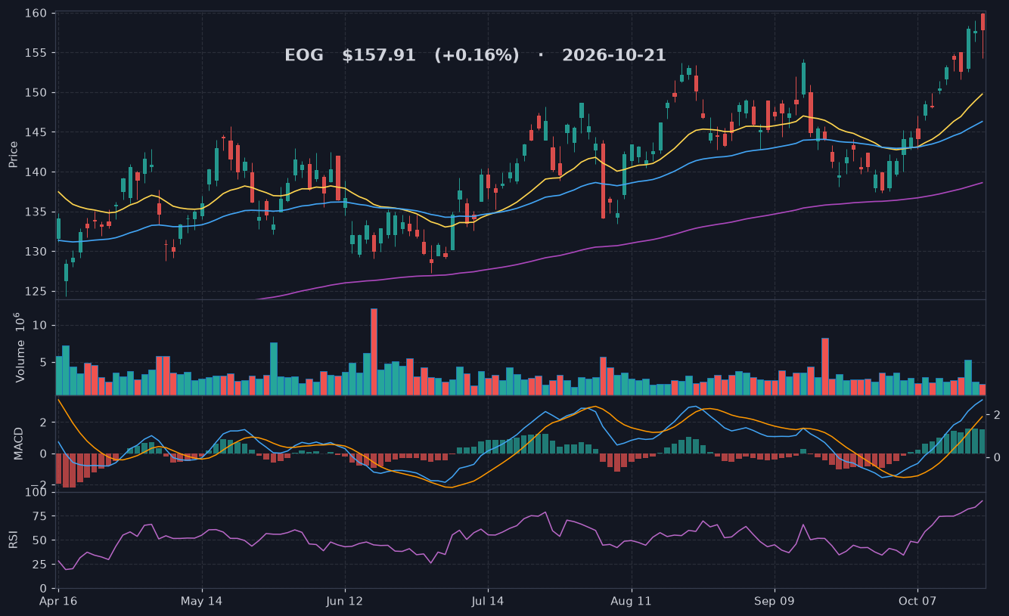Select the 2026-10-21 date in the title
The image size is (1009, 616).
click(614, 56)
